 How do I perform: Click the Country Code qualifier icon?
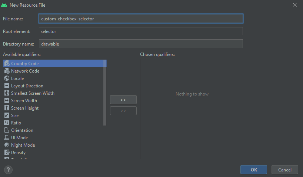7,63
